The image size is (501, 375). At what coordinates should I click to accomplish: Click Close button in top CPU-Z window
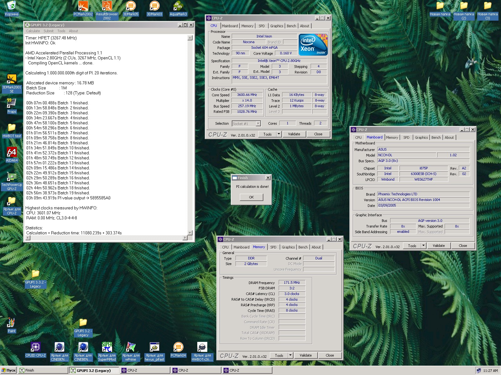pos(318,134)
